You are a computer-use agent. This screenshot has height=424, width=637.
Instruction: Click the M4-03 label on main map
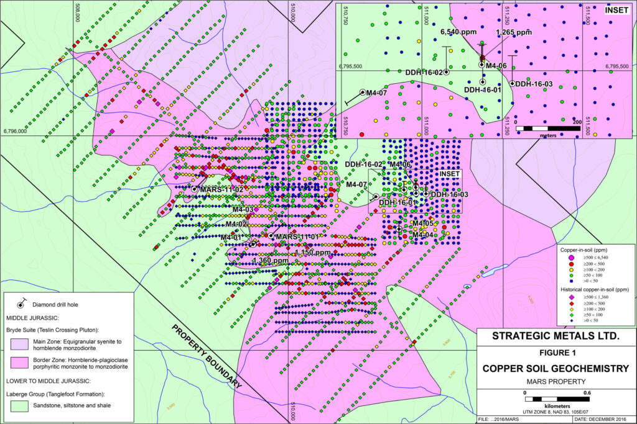(x=243, y=210)
